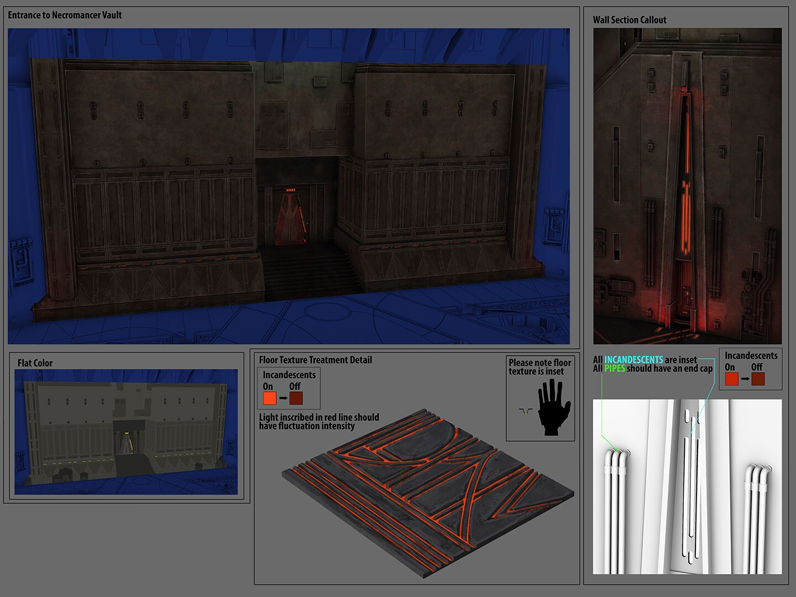Click the arrow between floor detail swatches
Image resolution: width=796 pixels, height=597 pixels.
click(x=283, y=398)
